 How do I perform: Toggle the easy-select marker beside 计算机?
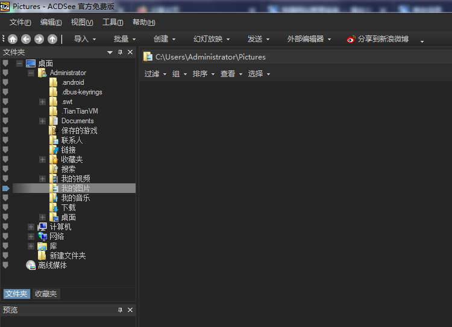[x=5, y=227]
